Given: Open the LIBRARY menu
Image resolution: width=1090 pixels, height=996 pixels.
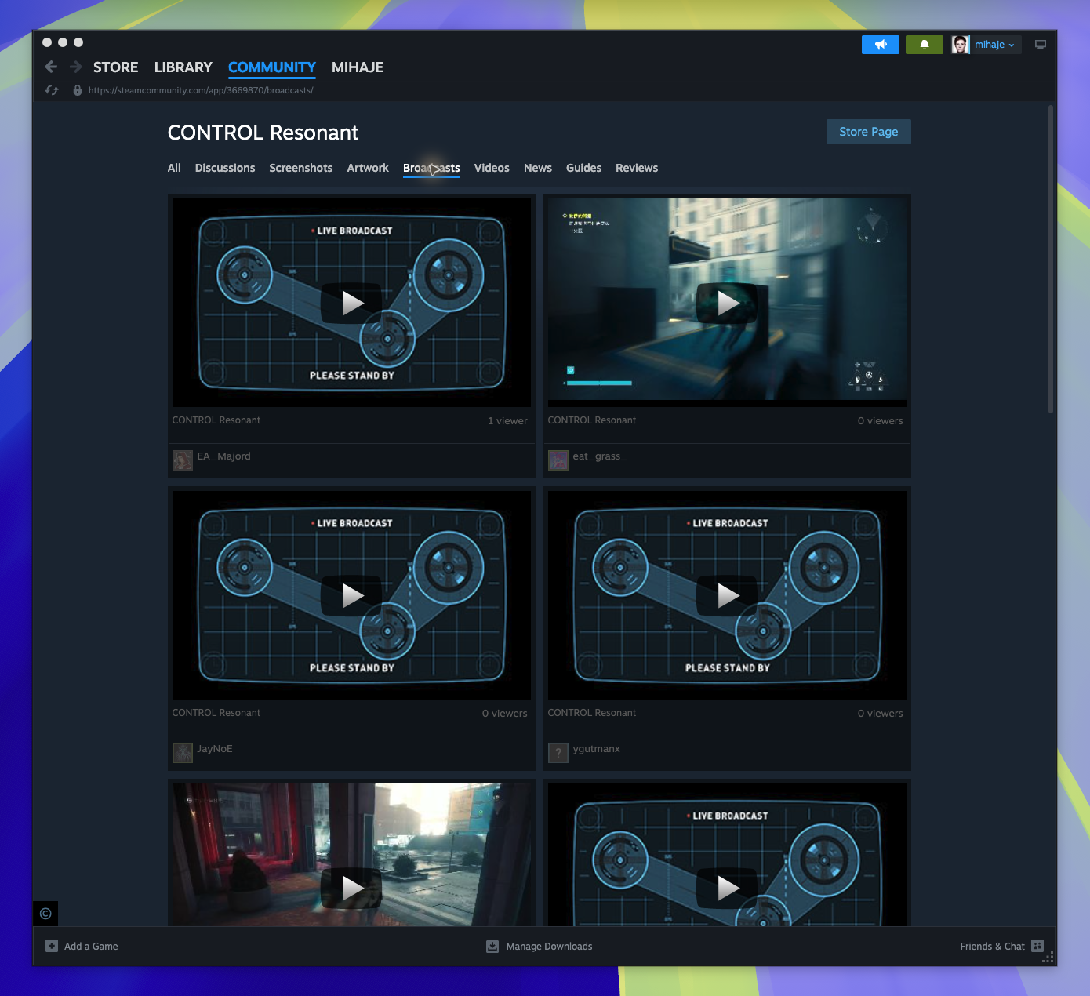Looking at the screenshot, I should [x=183, y=67].
